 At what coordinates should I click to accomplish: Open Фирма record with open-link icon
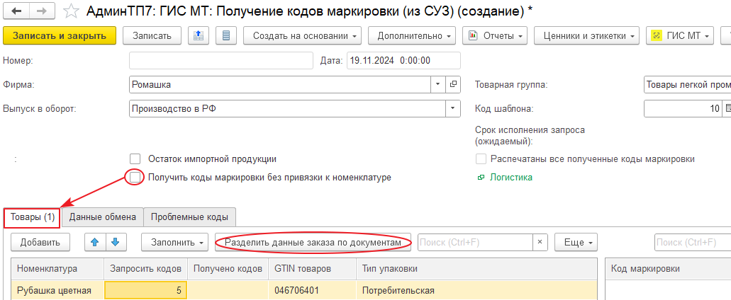click(x=454, y=85)
